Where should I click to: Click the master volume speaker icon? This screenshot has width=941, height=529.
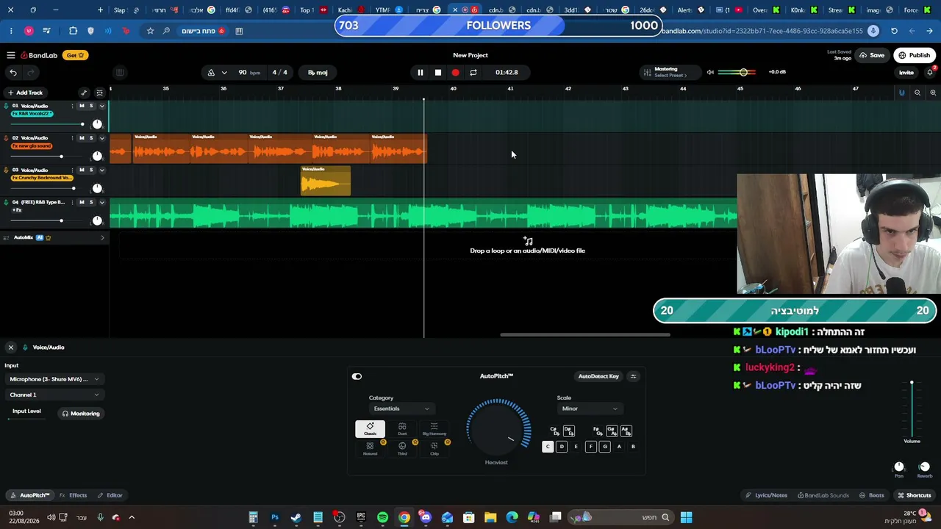pyautogui.click(x=710, y=72)
